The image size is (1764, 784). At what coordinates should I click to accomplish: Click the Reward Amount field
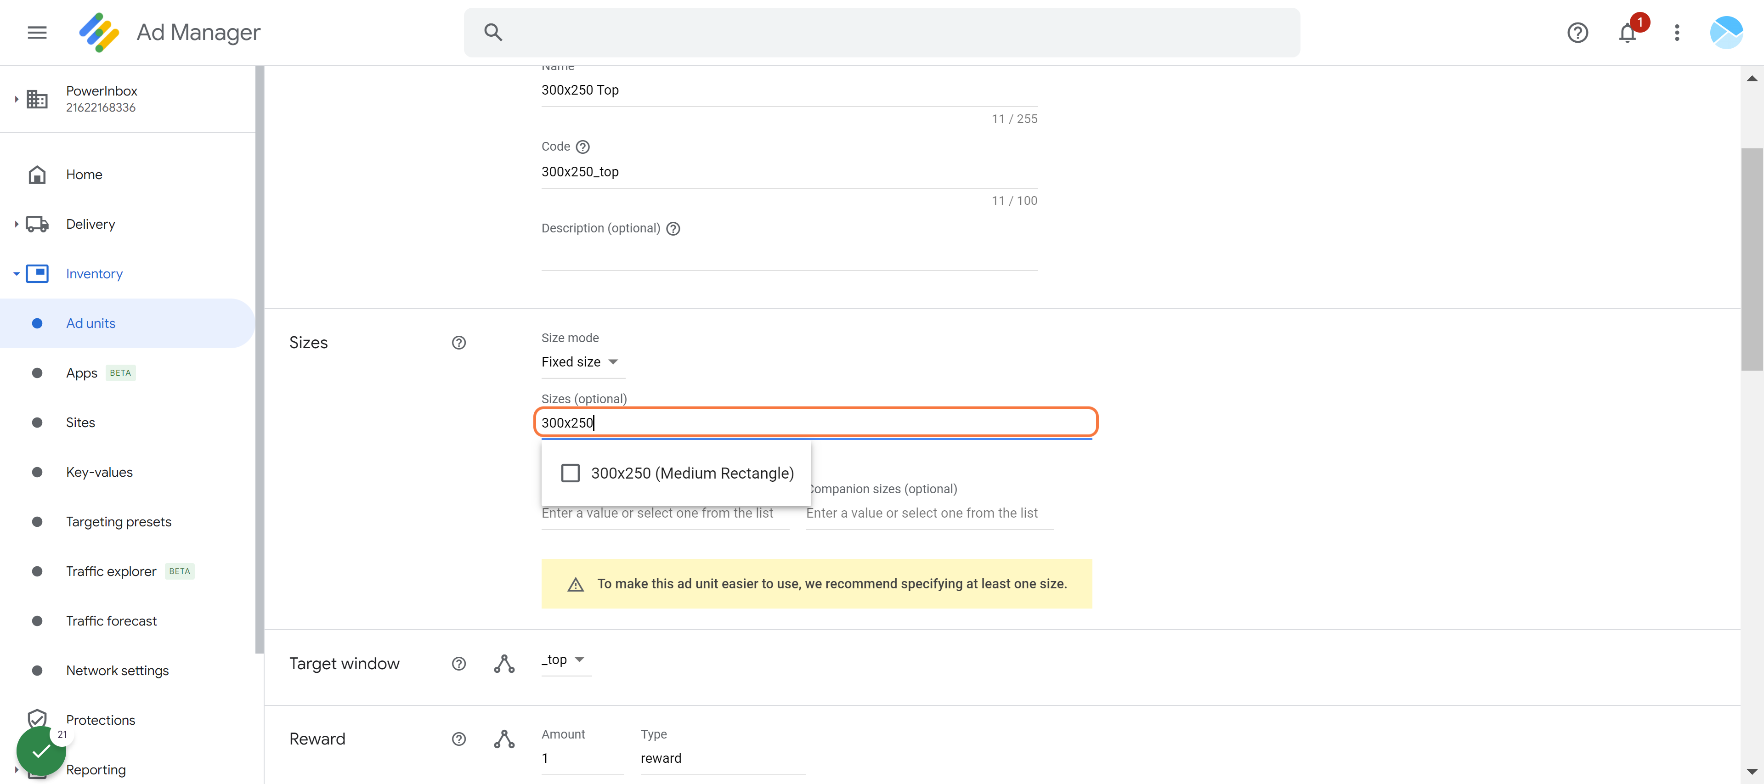pyautogui.click(x=582, y=758)
